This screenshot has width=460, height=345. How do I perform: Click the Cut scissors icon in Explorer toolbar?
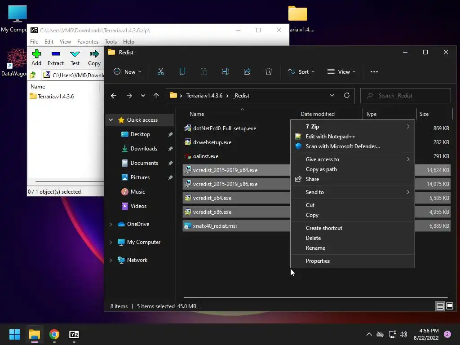[161, 71]
